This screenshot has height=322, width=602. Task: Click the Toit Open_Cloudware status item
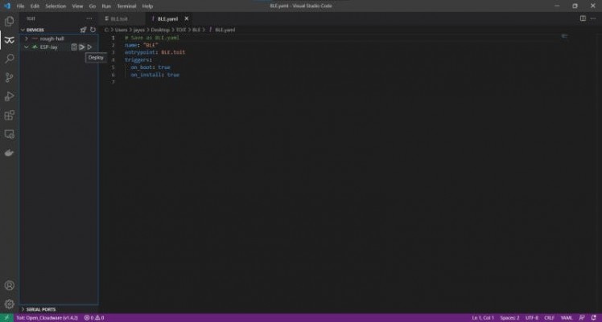(47, 318)
